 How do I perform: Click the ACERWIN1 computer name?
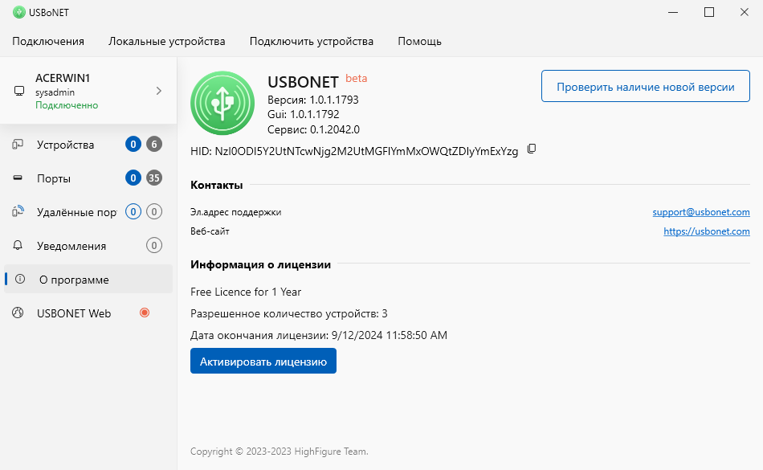63,78
